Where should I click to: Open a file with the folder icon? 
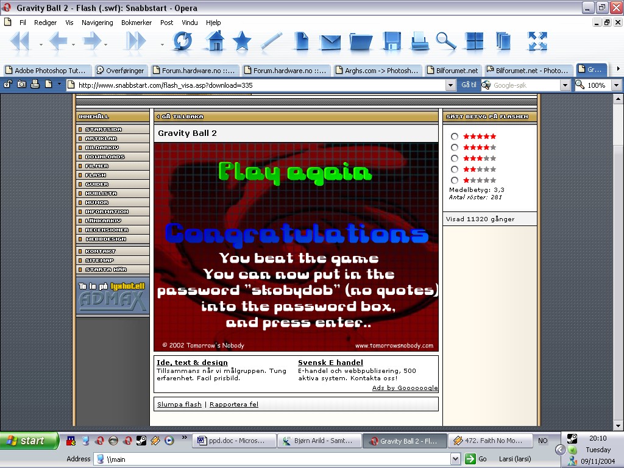[x=361, y=42]
